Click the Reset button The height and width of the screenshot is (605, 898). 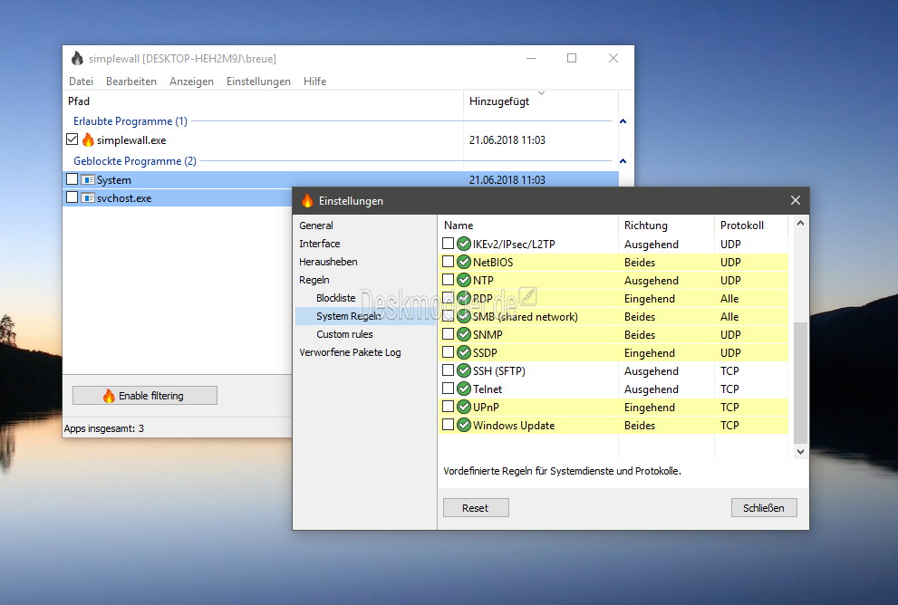point(476,508)
